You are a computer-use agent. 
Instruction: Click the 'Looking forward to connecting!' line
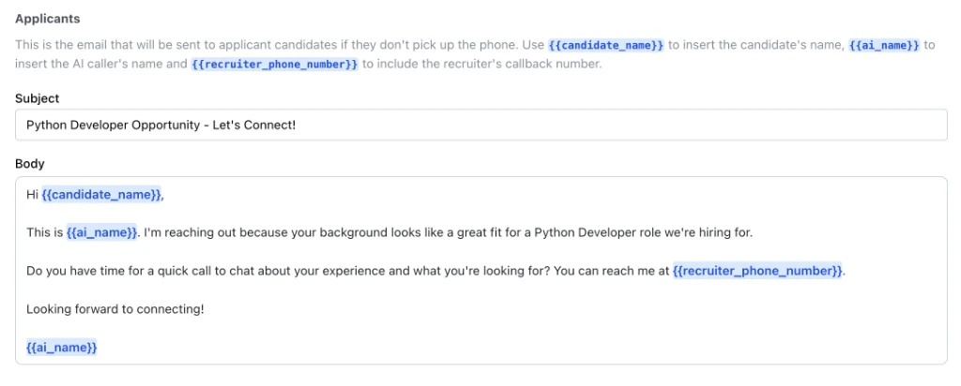(115, 309)
